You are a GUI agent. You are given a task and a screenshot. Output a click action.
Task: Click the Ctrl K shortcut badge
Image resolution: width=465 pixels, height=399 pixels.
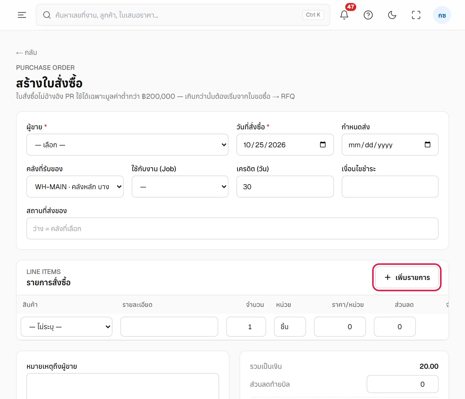pyautogui.click(x=313, y=15)
